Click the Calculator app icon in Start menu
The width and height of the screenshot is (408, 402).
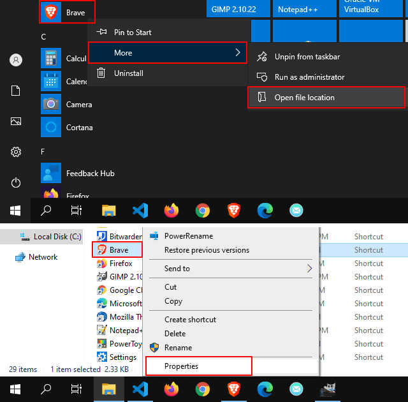tap(51, 58)
